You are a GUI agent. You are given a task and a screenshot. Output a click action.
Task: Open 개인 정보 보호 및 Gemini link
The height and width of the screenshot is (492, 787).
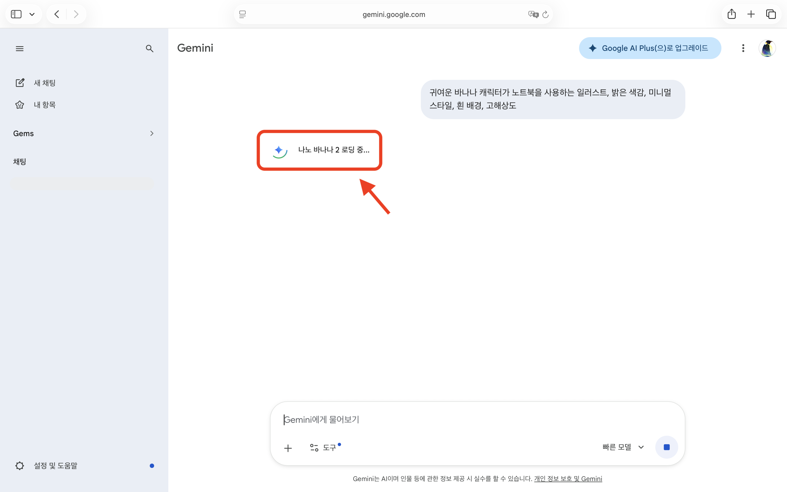(568, 479)
